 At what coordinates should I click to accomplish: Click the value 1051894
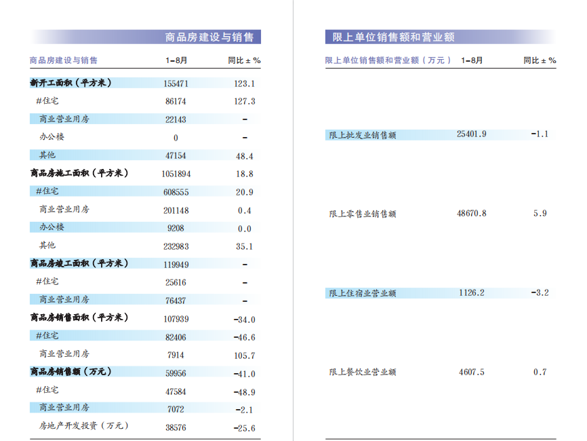[176, 174]
